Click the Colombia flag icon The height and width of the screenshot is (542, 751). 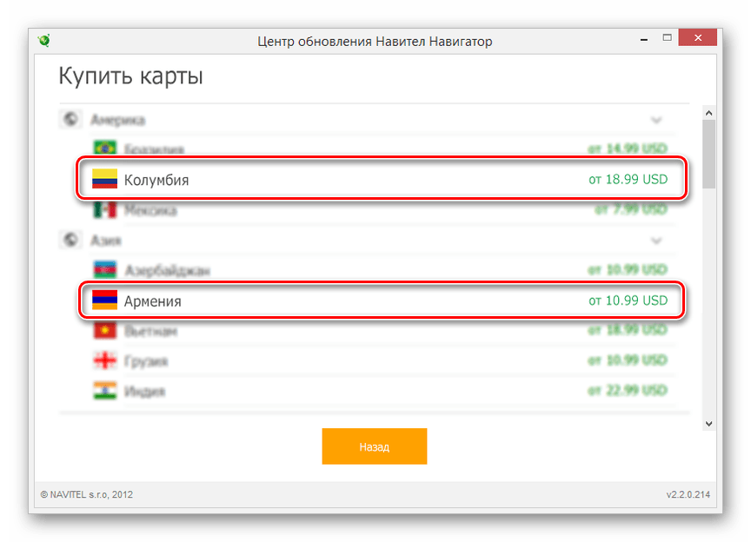[105, 179]
